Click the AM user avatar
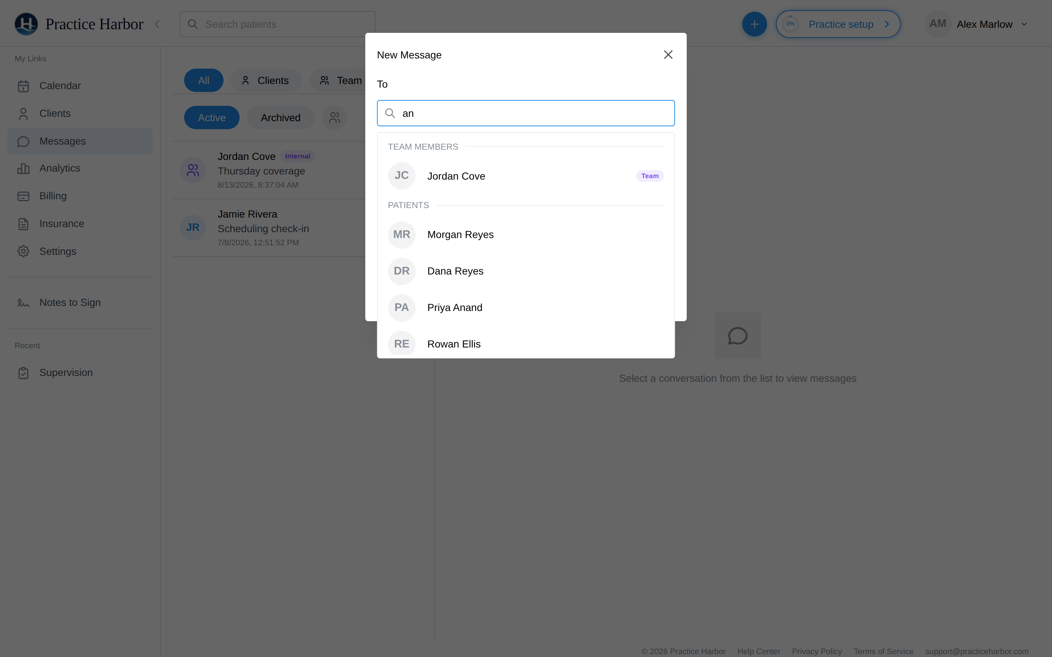This screenshot has height=657, width=1052. coord(938,24)
